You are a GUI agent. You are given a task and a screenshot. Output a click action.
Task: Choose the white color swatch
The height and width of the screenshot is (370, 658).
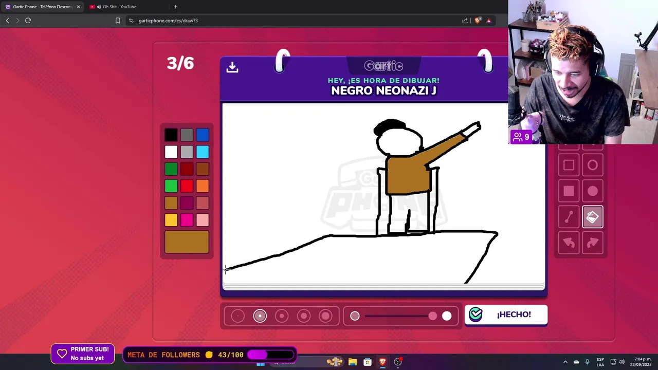(x=171, y=152)
